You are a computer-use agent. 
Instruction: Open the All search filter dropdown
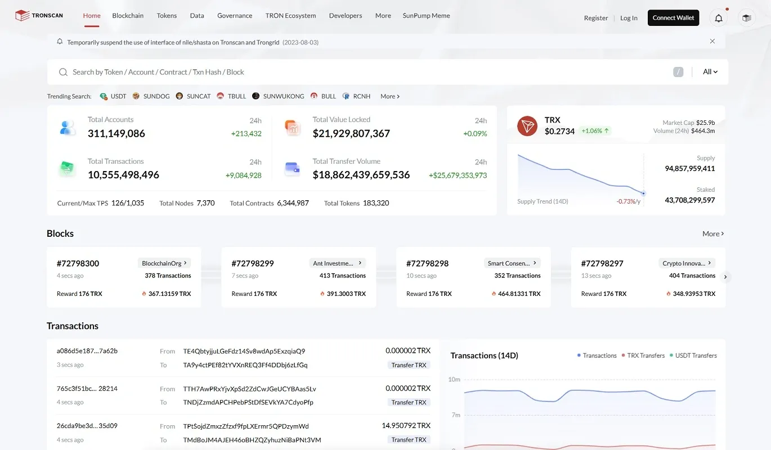[710, 72]
